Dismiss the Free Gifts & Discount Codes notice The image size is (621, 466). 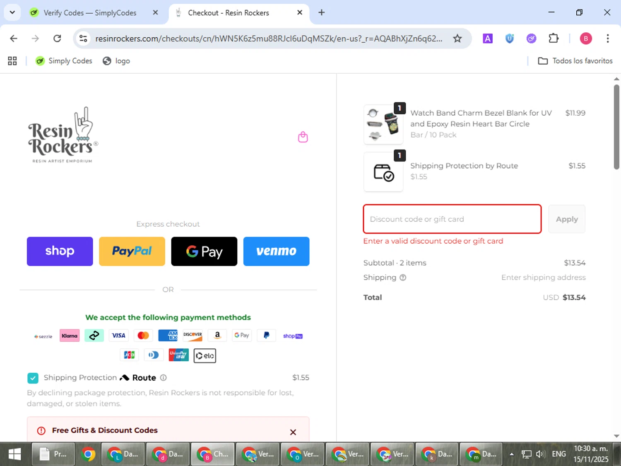(293, 432)
